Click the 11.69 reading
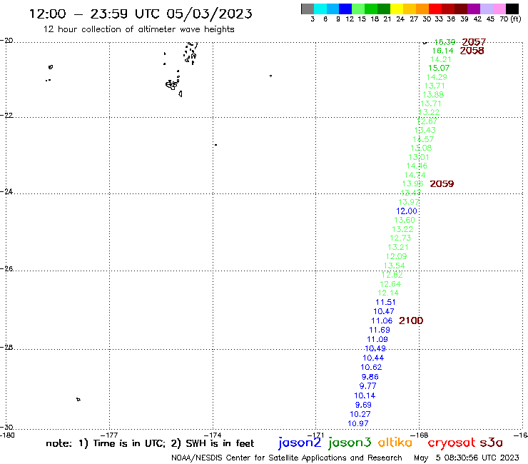This screenshot has height=464, width=528. (x=380, y=330)
